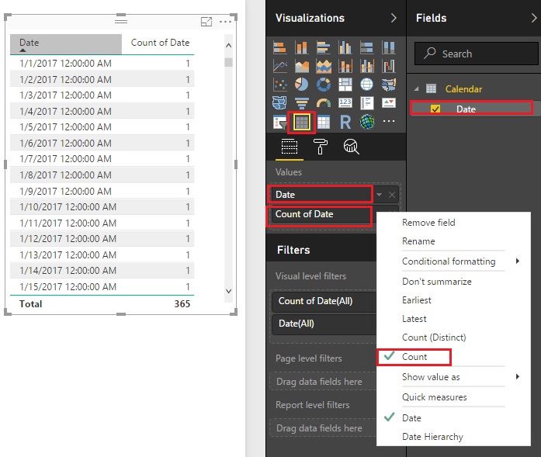Select the Shape map visualization
The width and height of the screenshot is (541, 457).
pyautogui.click(x=280, y=102)
